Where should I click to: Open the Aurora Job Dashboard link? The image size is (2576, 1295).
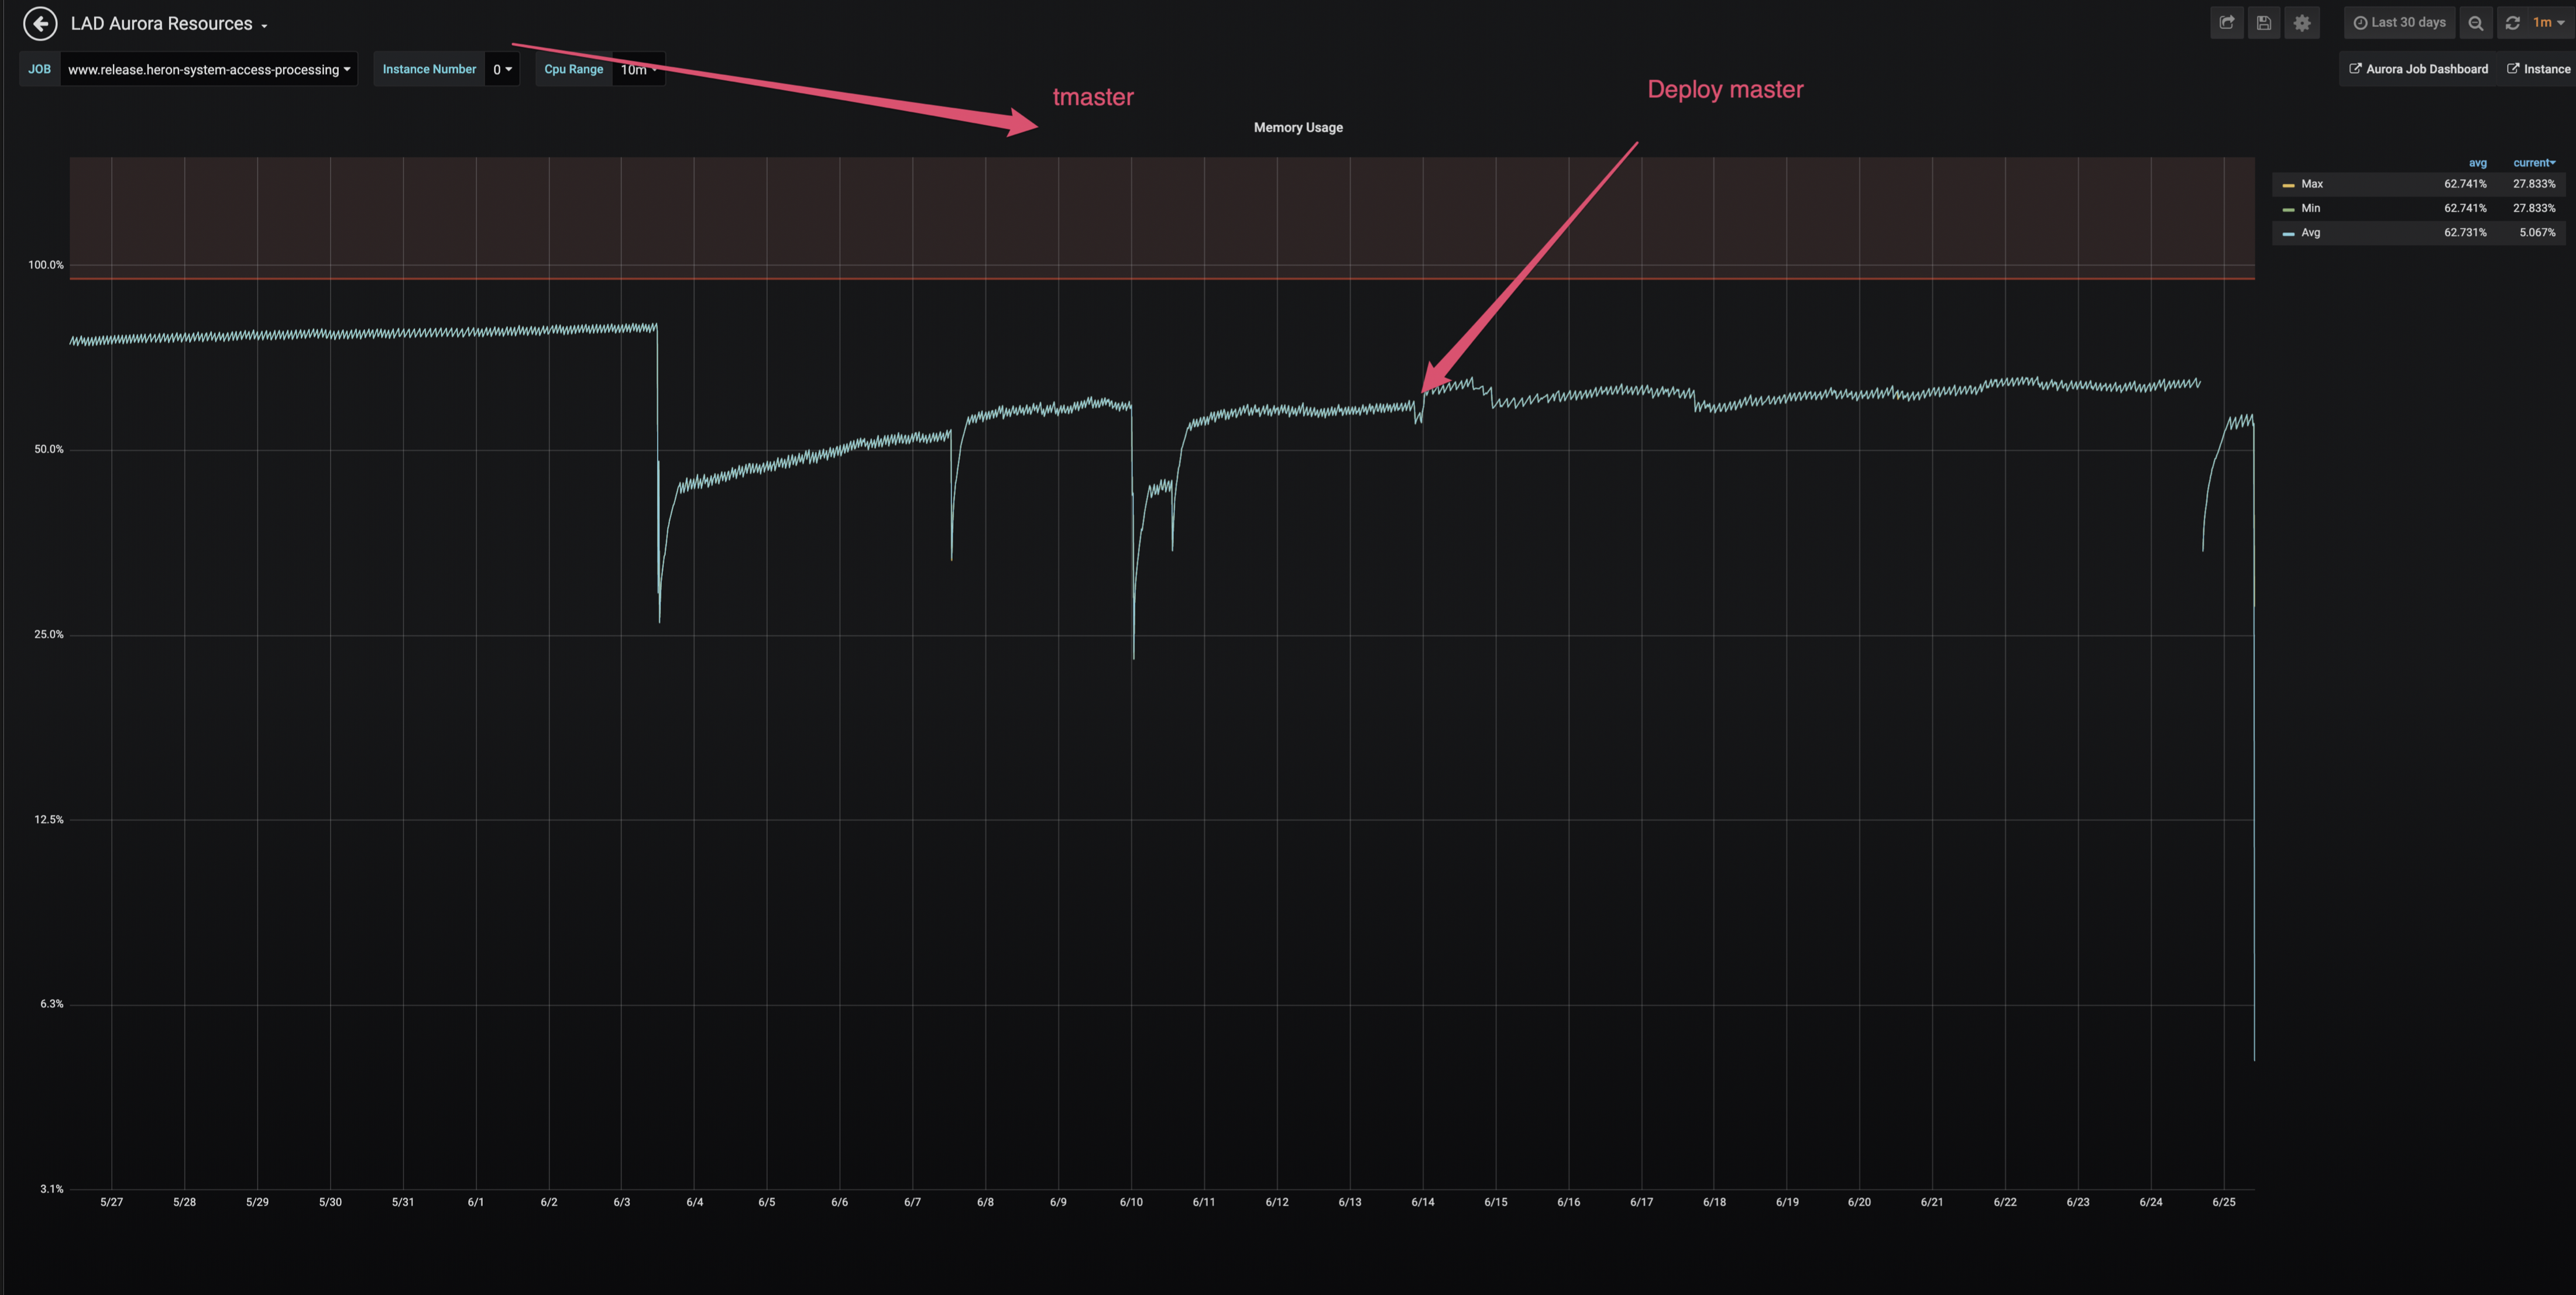[2418, 69]
